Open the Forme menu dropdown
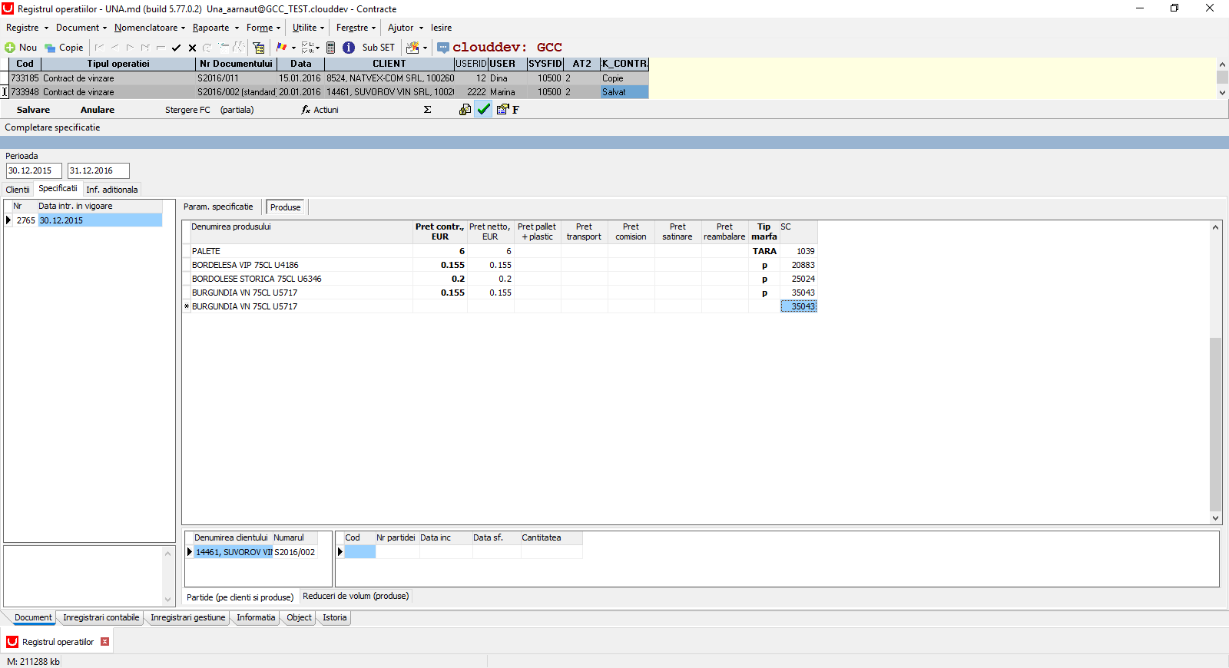The height and width of the screenshot is (668, 1229). 263,28
